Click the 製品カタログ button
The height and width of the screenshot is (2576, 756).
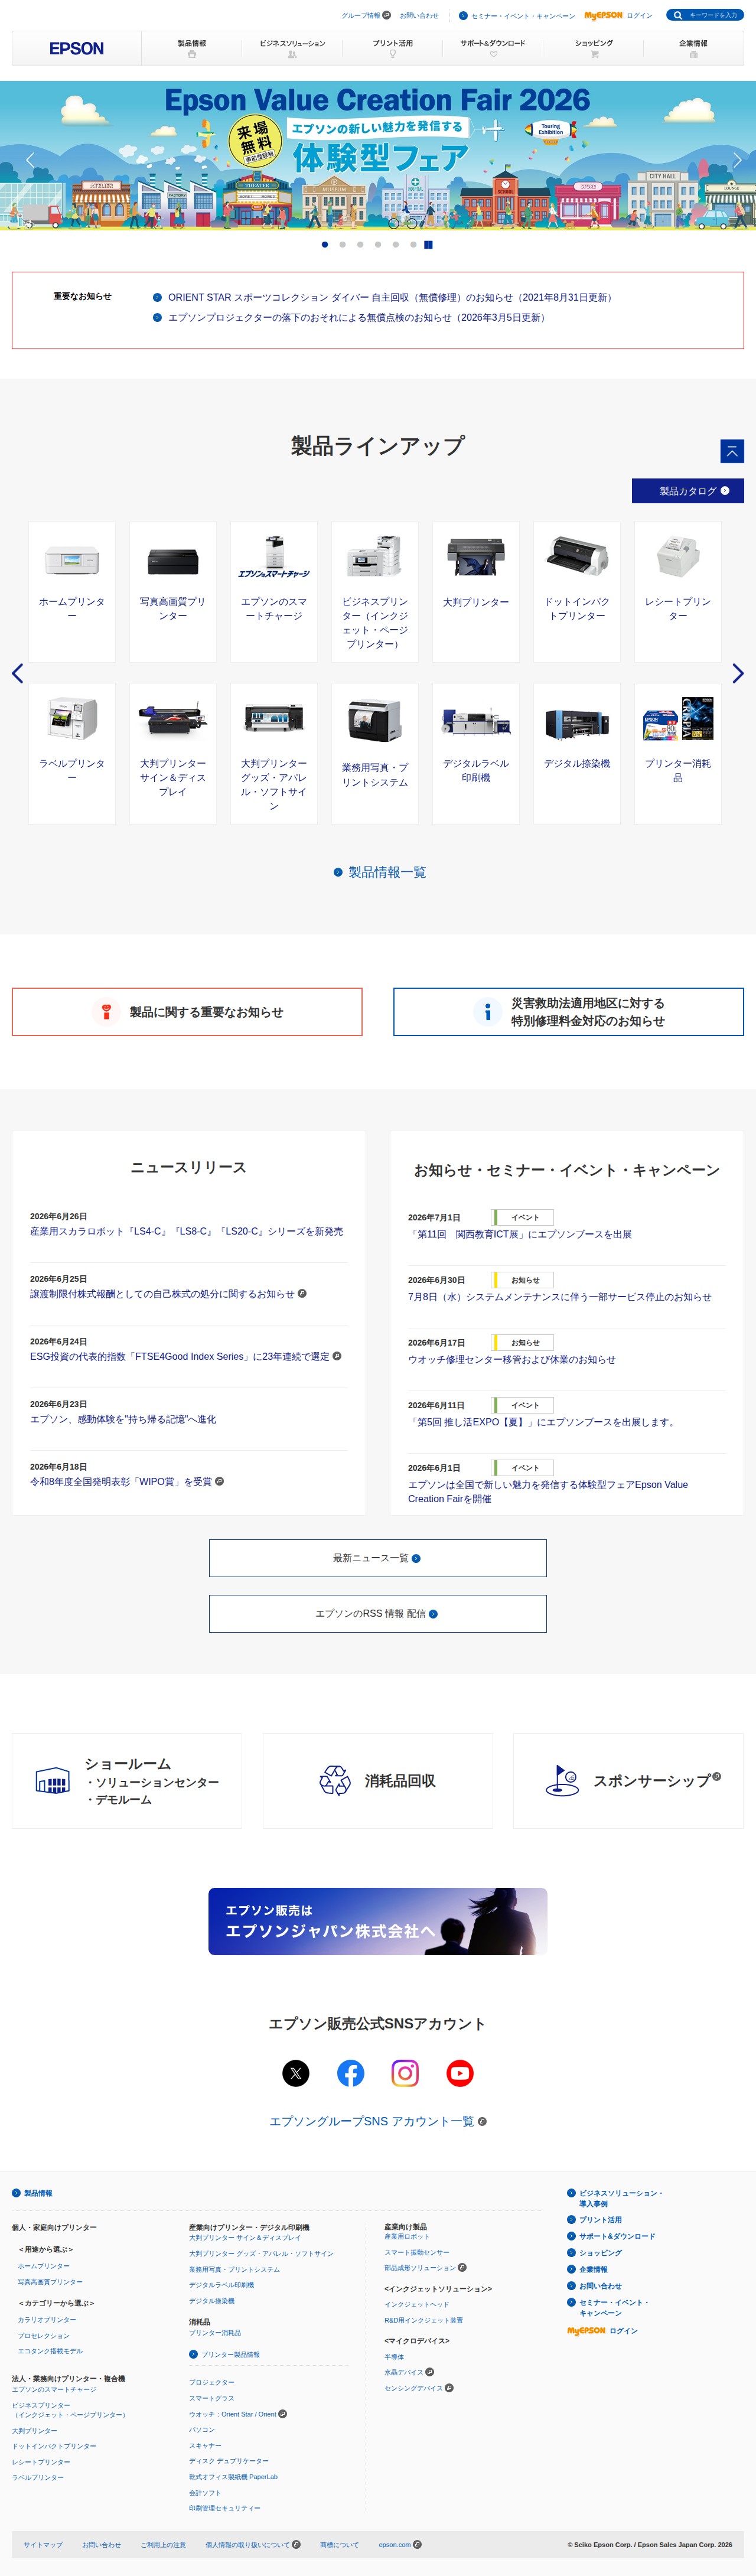pyautogui.click(x=688, y=491)
